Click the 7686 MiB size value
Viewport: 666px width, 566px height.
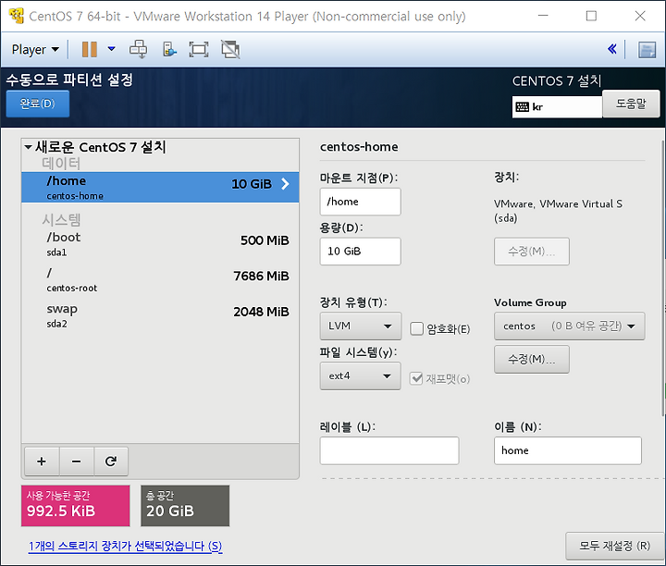point(261,277)
